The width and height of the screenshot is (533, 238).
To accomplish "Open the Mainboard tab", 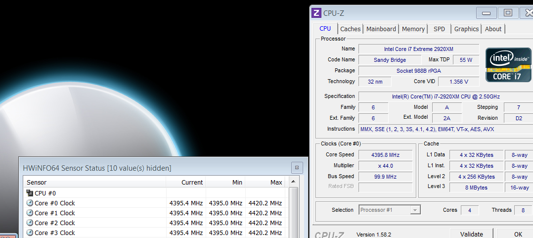I will pos(381,29).
